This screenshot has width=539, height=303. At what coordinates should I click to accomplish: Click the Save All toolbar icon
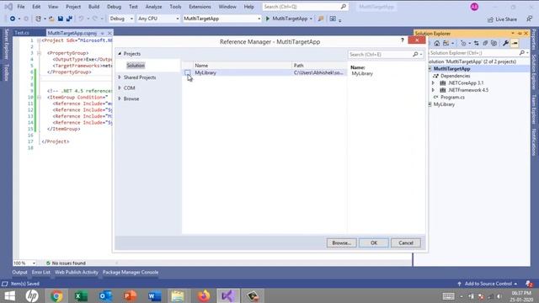(69, 19)
